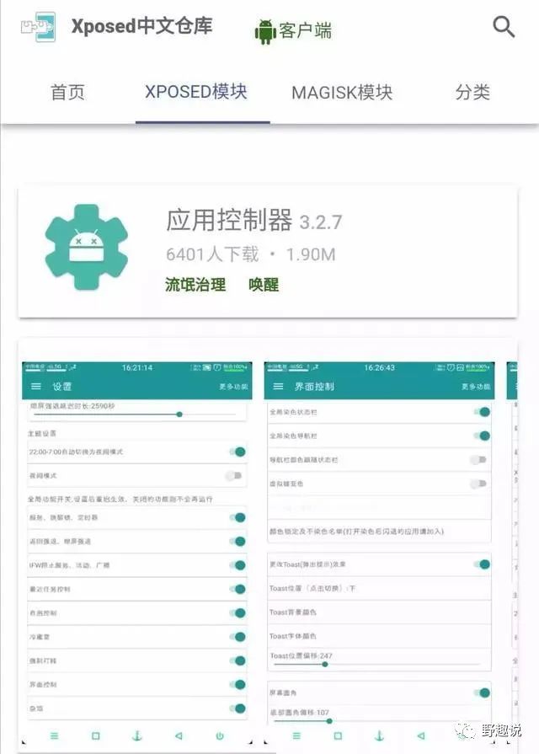Toggle the IFW阻止服务 switch
Image resolution: width=539 pixels, height=754 pixels.
237,565
